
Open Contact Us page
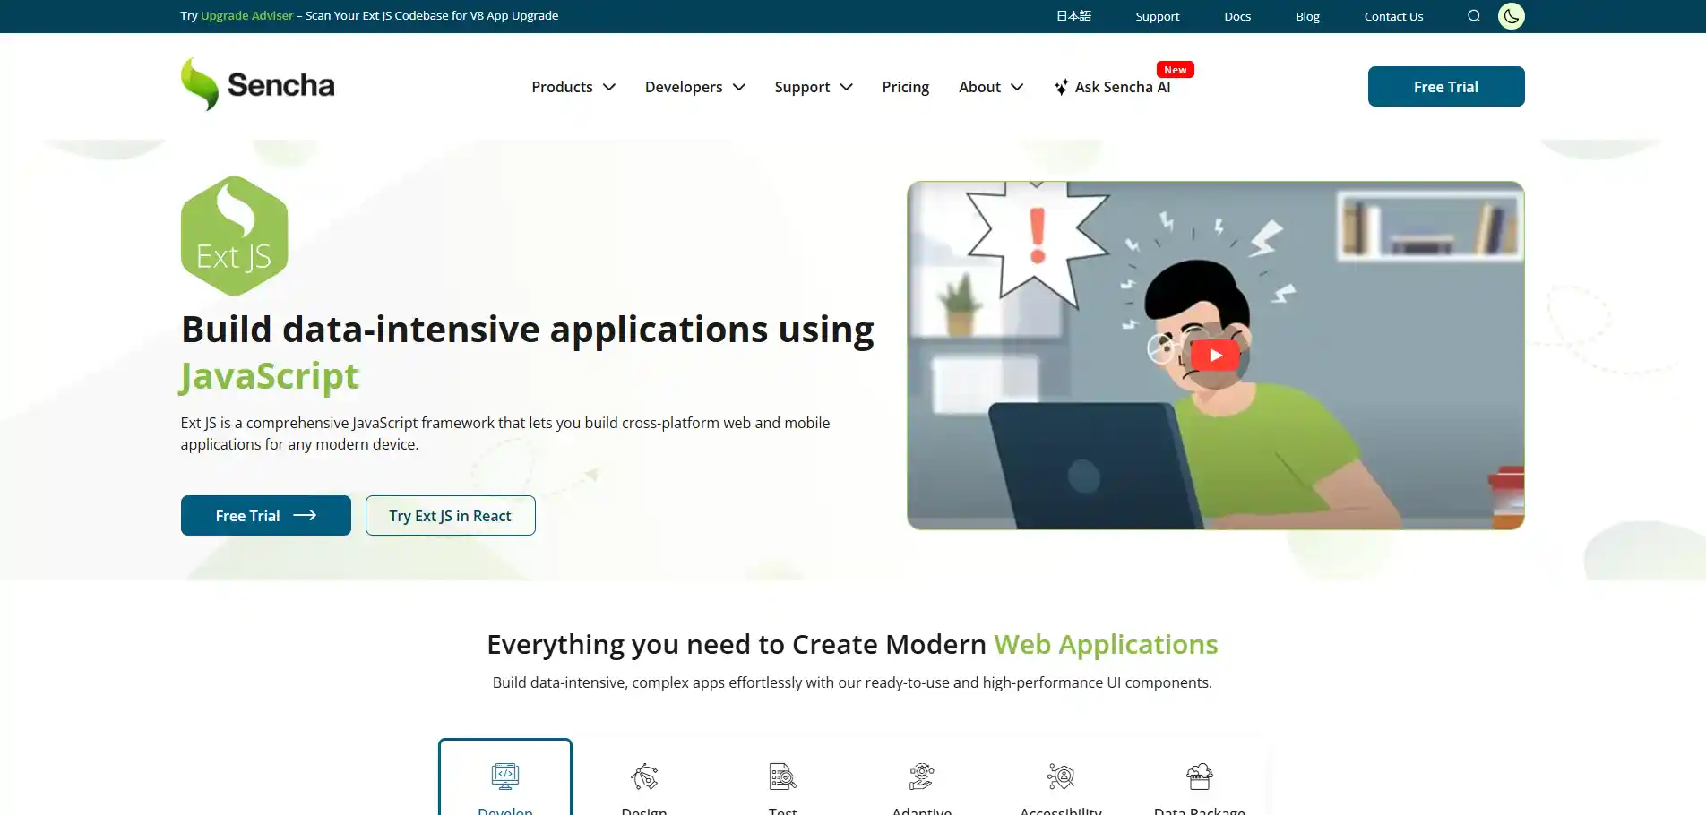1393,16
